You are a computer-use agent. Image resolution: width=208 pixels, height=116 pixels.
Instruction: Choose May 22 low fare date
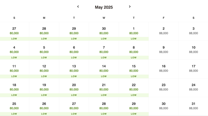134,88
